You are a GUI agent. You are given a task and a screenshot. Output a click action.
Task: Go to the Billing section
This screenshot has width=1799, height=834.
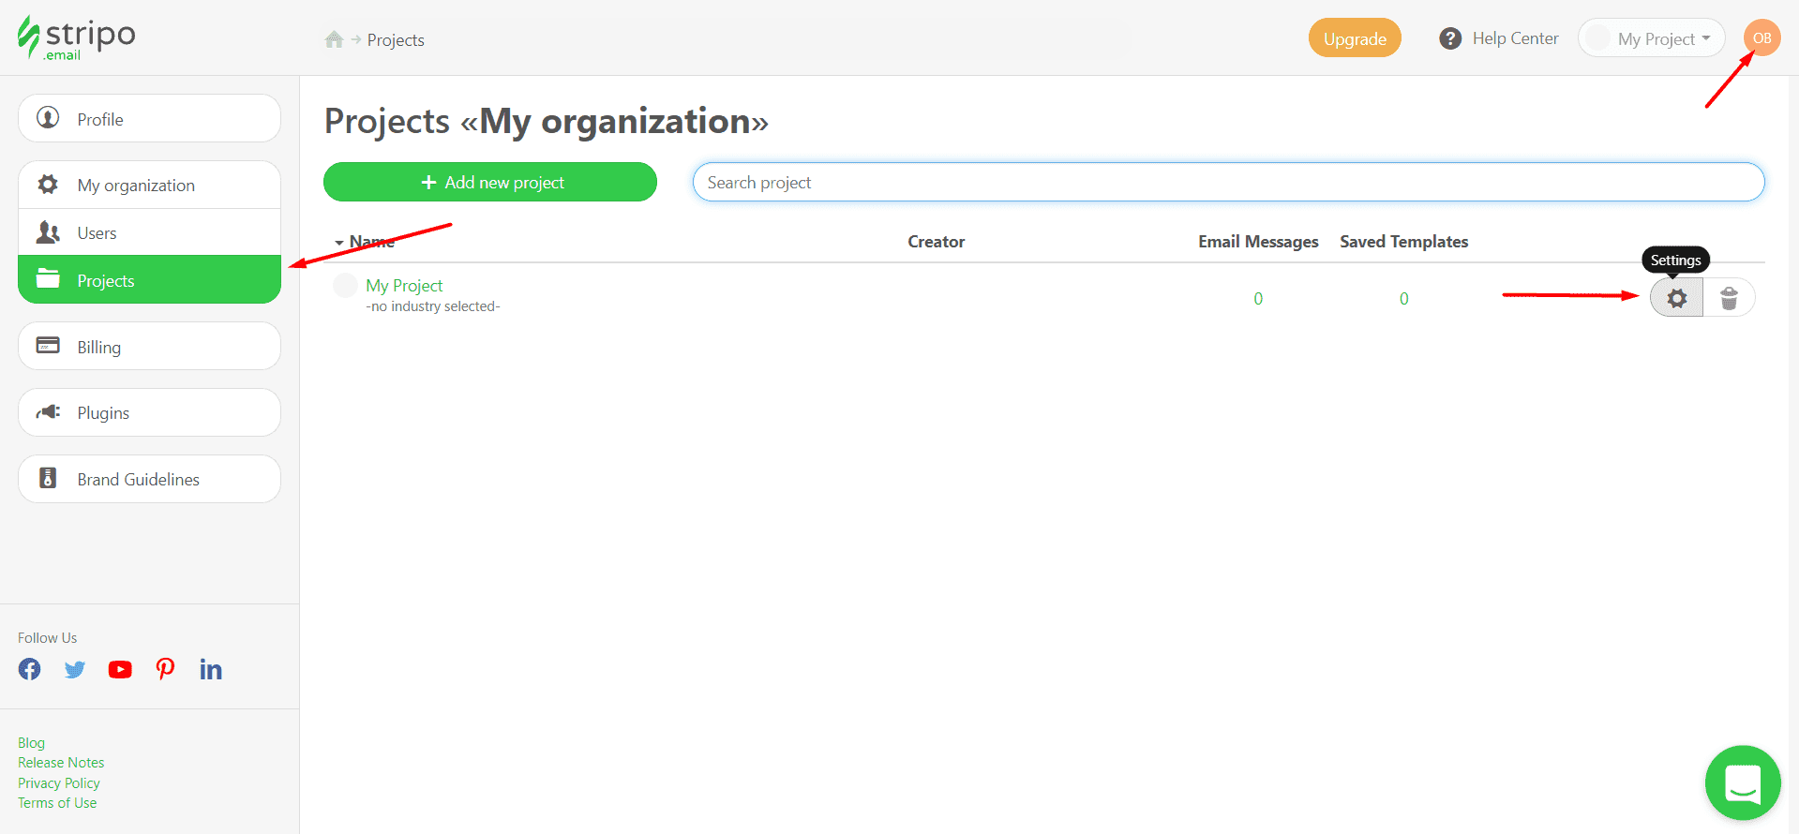(149, 347)
